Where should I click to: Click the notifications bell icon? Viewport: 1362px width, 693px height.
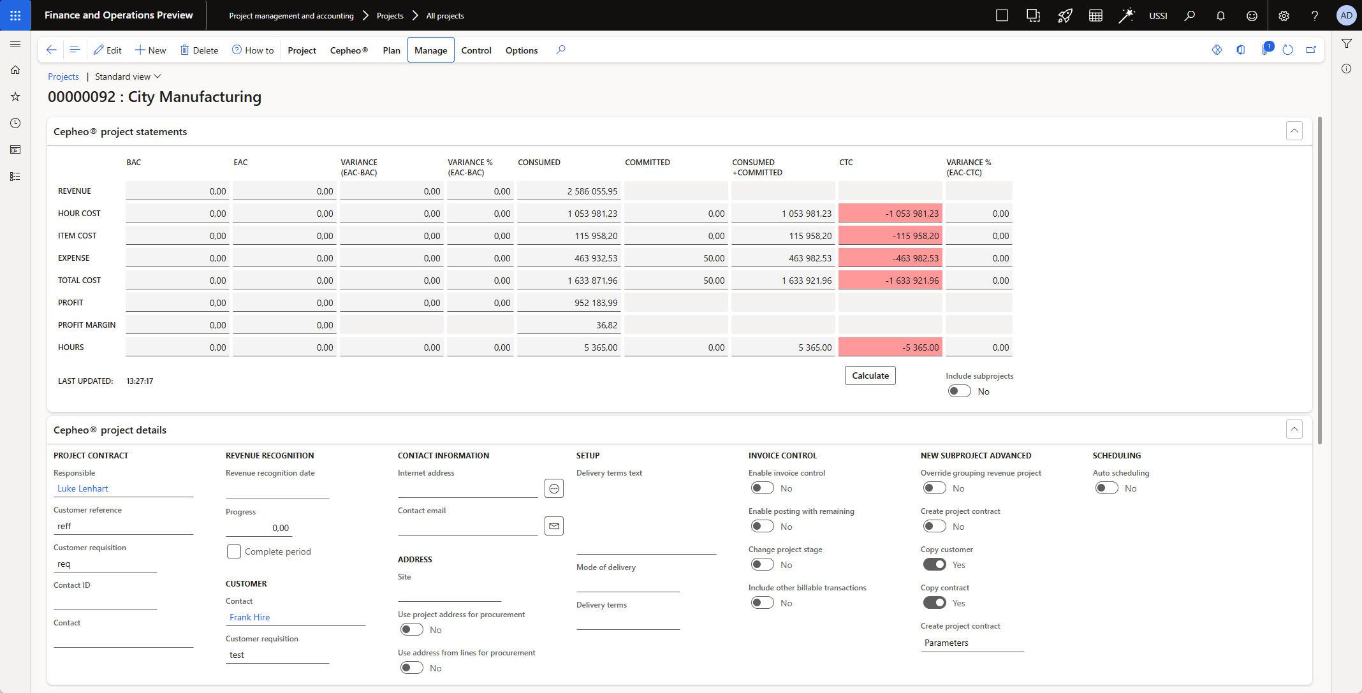pyautogui.click(x=1220, y=15)
